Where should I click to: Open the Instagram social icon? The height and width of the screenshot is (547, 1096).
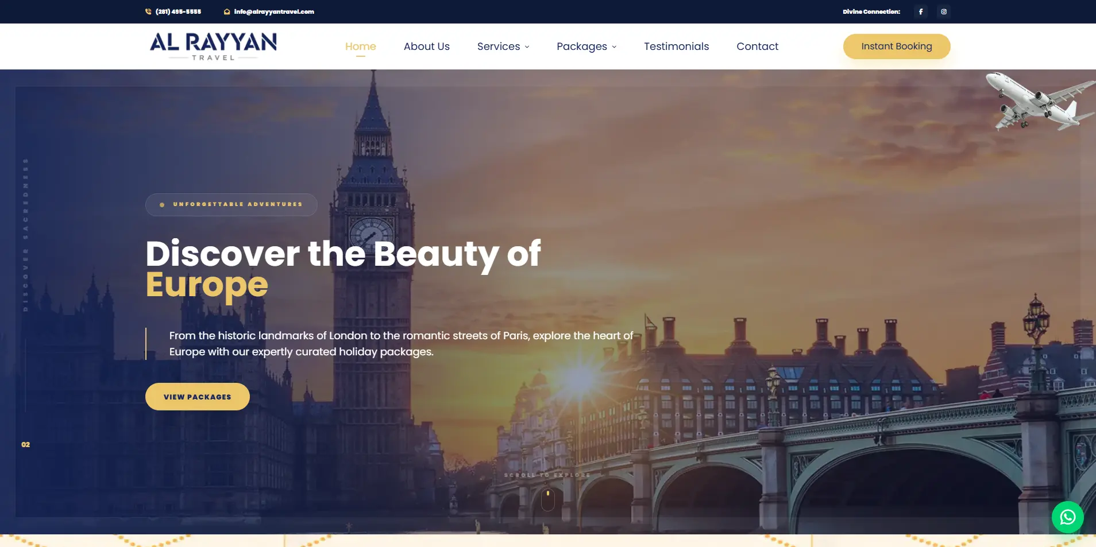(x=944, y=11)
